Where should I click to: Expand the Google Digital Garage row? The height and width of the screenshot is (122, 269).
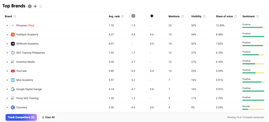[x=7, y=89]
